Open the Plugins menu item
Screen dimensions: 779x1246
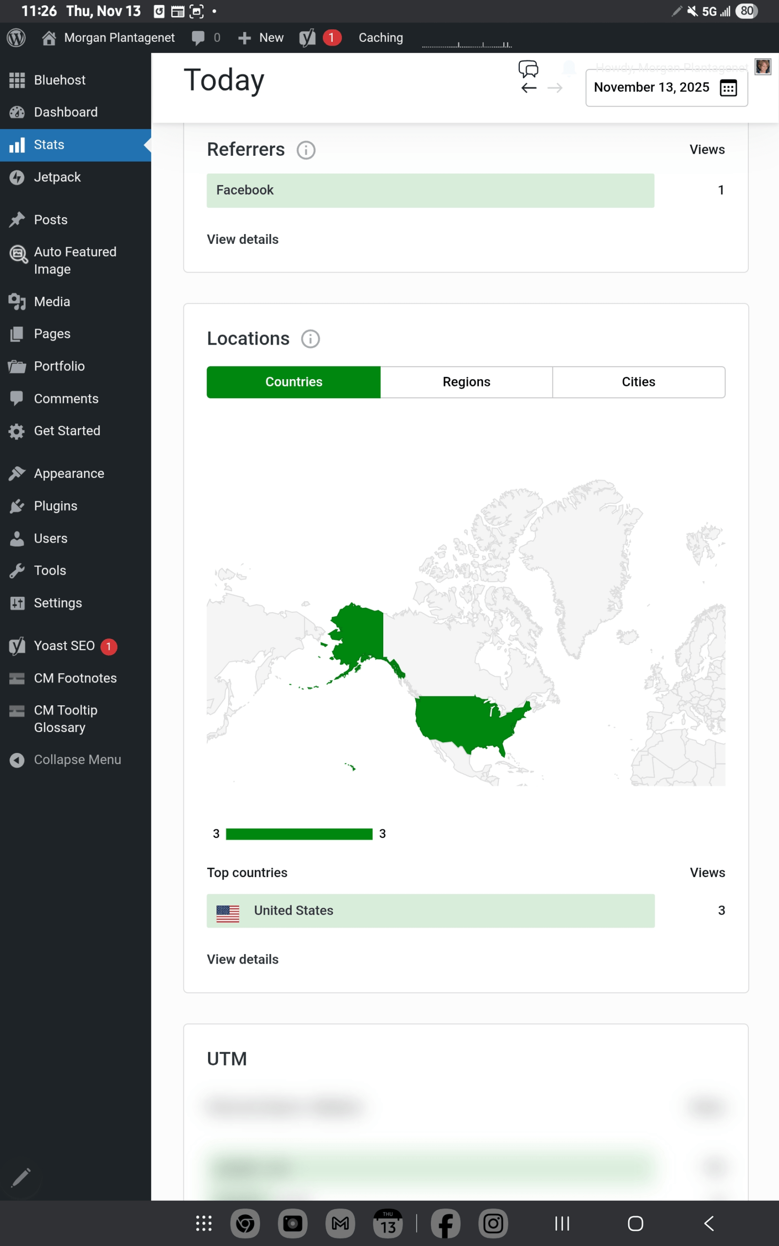pos(55,506)
